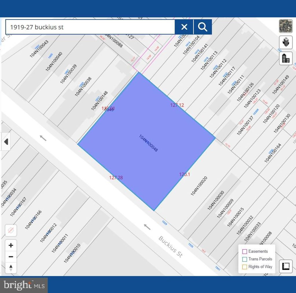Clear the search box with the X
This screenshot has height=293, width=296.
[x=184, y=27]
